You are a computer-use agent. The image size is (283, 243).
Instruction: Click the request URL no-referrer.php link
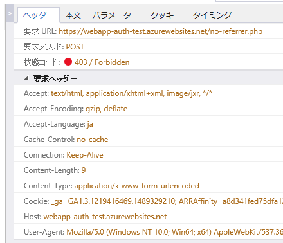pos(160,32)
